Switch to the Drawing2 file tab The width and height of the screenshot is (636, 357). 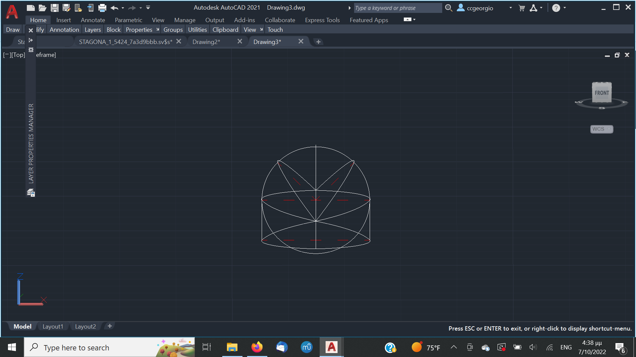[x=206, y=42]
